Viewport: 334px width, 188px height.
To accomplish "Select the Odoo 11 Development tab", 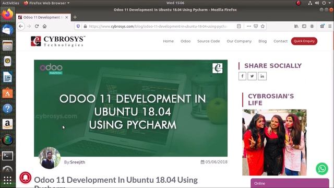I will [43, 17].
